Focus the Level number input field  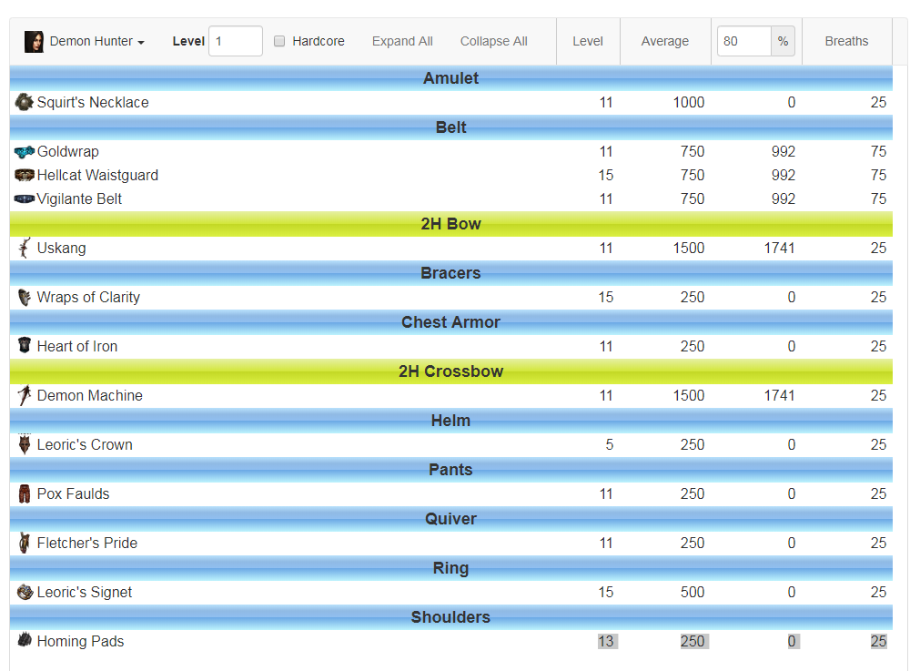236,41
